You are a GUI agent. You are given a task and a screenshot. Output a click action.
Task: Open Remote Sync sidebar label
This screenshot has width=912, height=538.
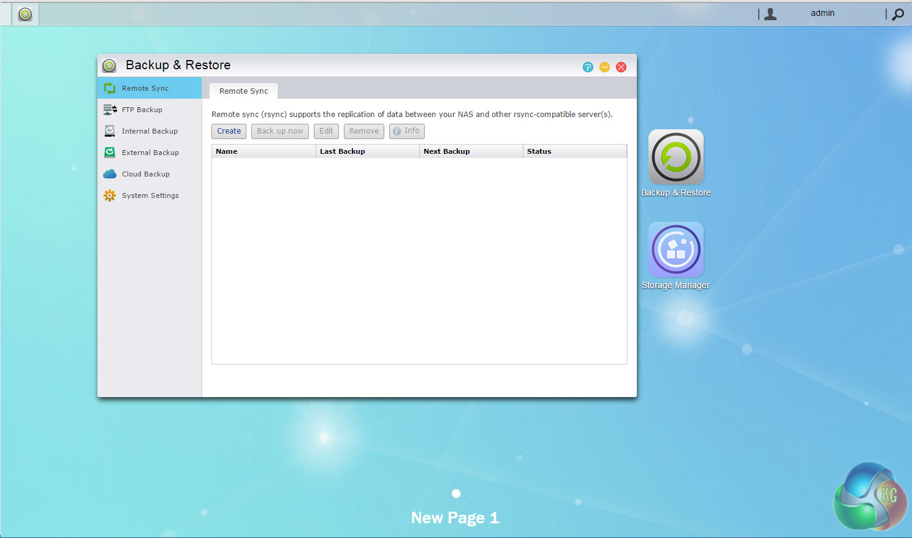pyautogui.click(x=145, y=88)
